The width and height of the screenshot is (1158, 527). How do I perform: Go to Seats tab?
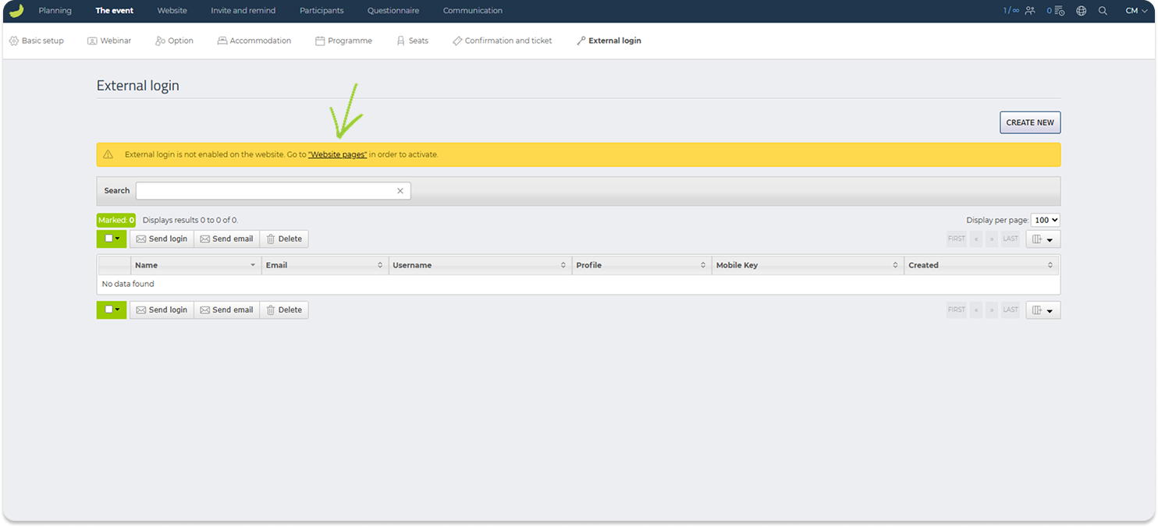pyautogui.click(x=412, y=41)
